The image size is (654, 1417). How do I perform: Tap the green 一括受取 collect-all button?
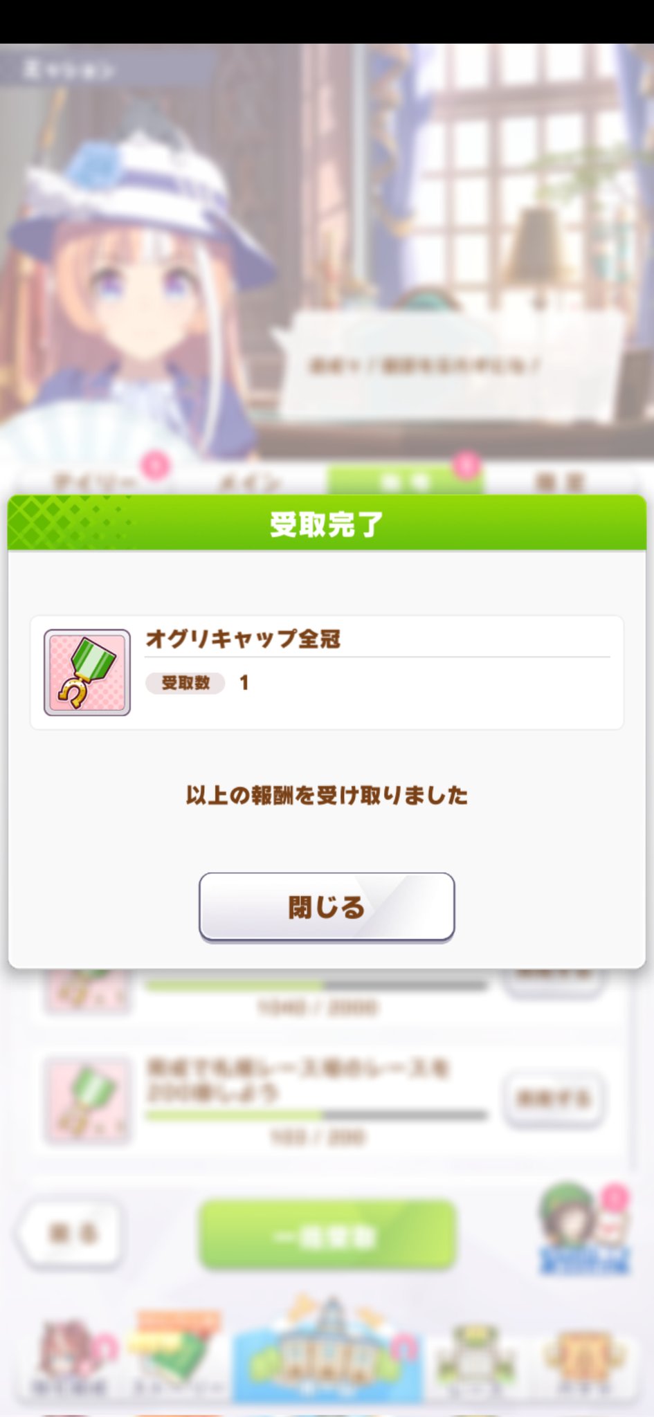point(327,1235)
